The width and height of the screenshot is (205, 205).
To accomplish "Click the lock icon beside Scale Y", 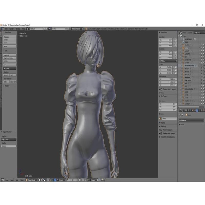I will (175, 70).
